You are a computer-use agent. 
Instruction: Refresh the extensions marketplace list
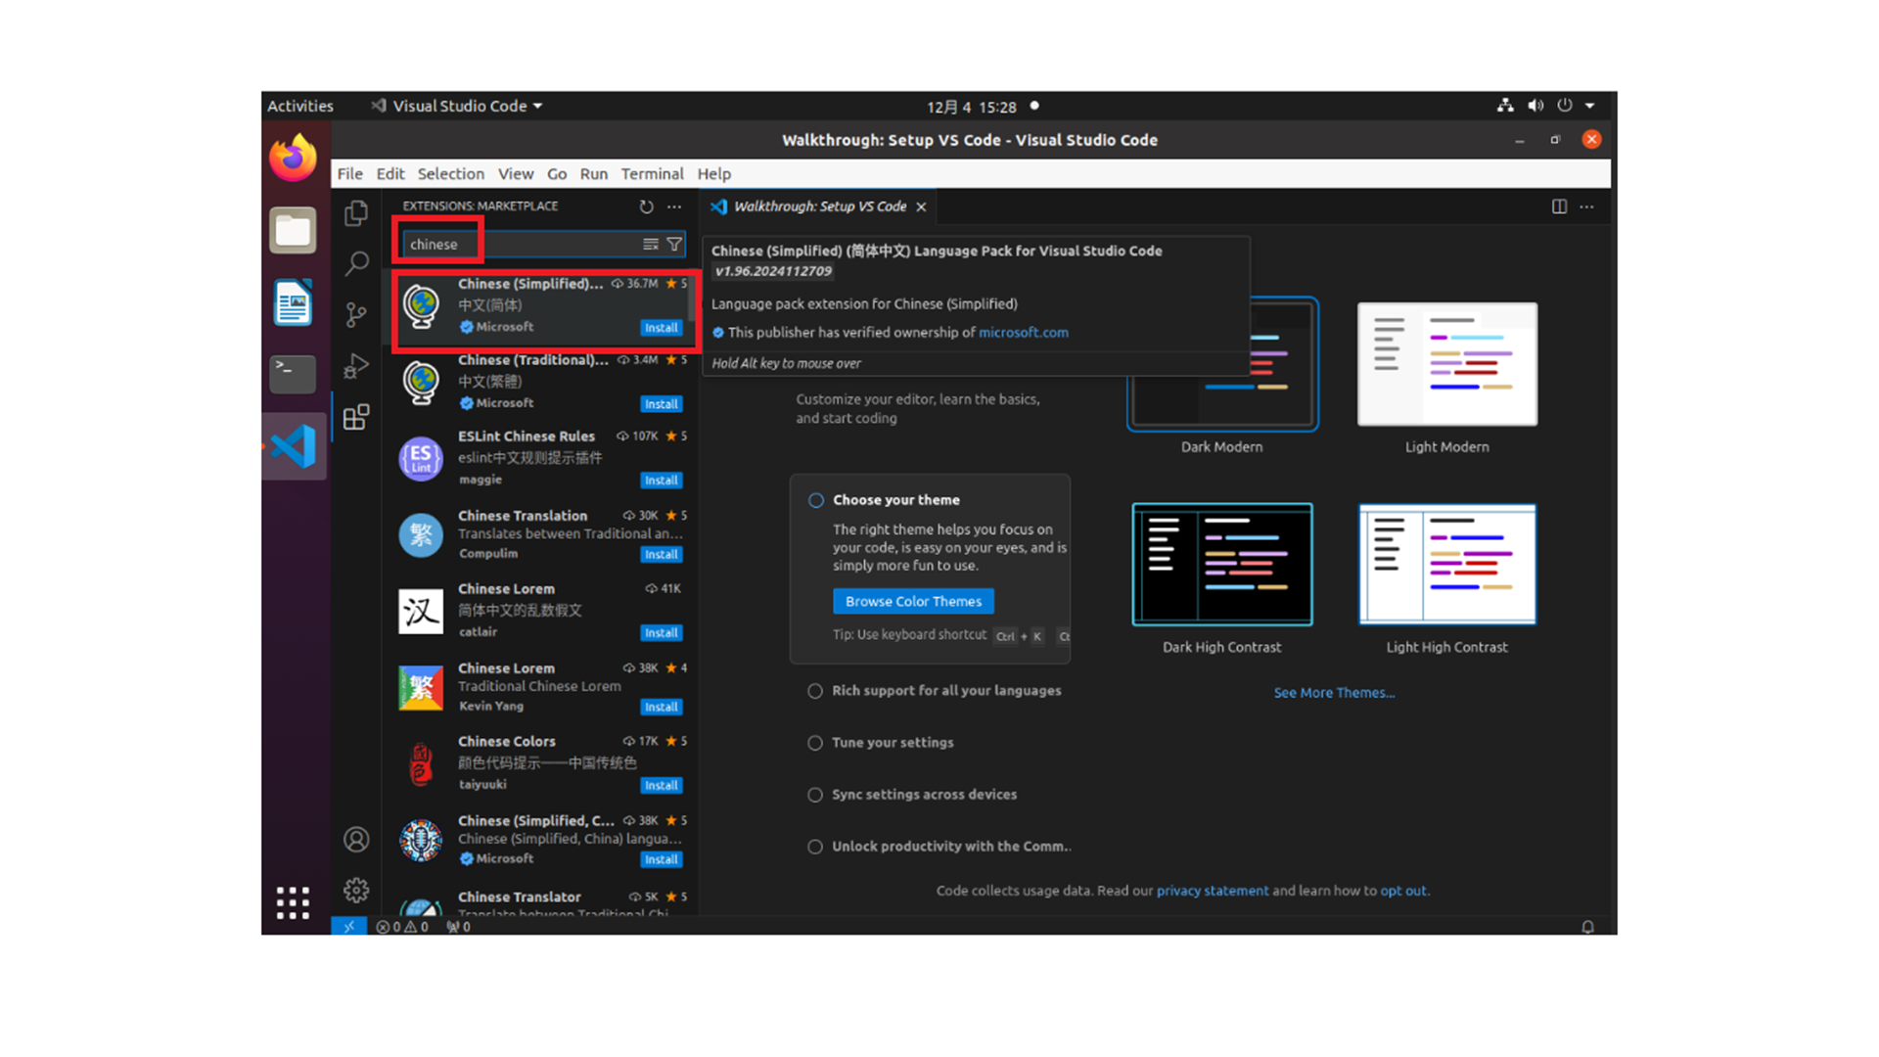pyautogui.click(x=646, y=207)
